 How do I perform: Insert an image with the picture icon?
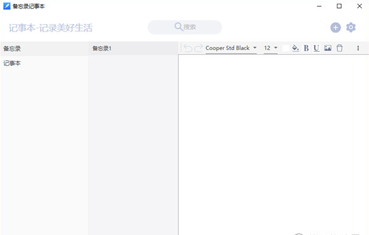click(x=328, y=48)
